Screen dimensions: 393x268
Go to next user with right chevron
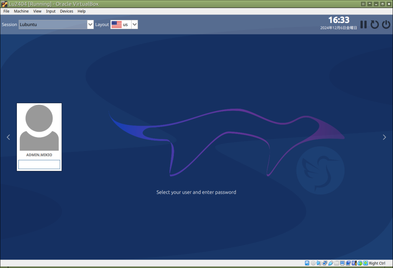click(384, 137)
